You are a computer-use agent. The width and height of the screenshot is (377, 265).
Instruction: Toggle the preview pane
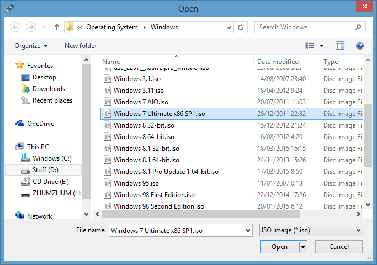340,46
